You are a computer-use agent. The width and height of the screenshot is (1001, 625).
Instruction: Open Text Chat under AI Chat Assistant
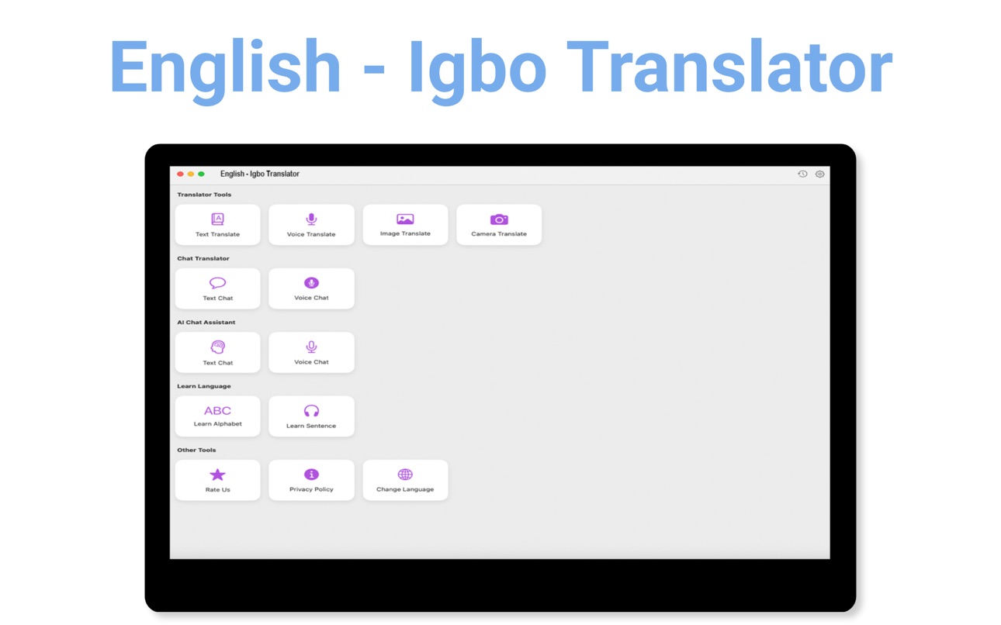(x=217, y=353)
